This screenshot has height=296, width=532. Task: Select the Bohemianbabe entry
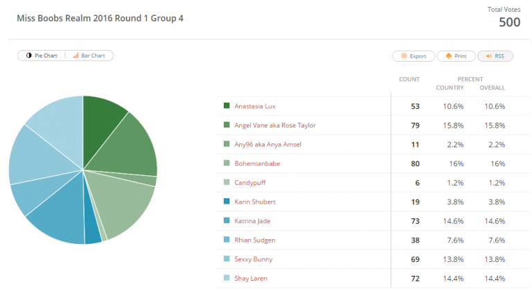(257, 164)
